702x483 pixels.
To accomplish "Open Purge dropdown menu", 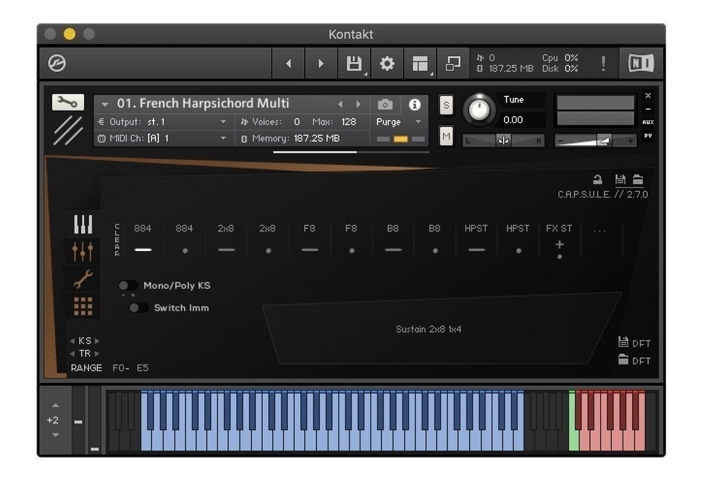I will [x=399, y=121].
